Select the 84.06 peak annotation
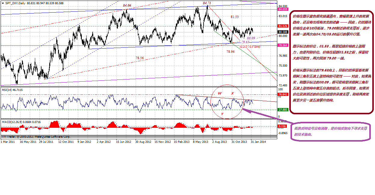The image size is (375, 195). (x=127, y=6)
